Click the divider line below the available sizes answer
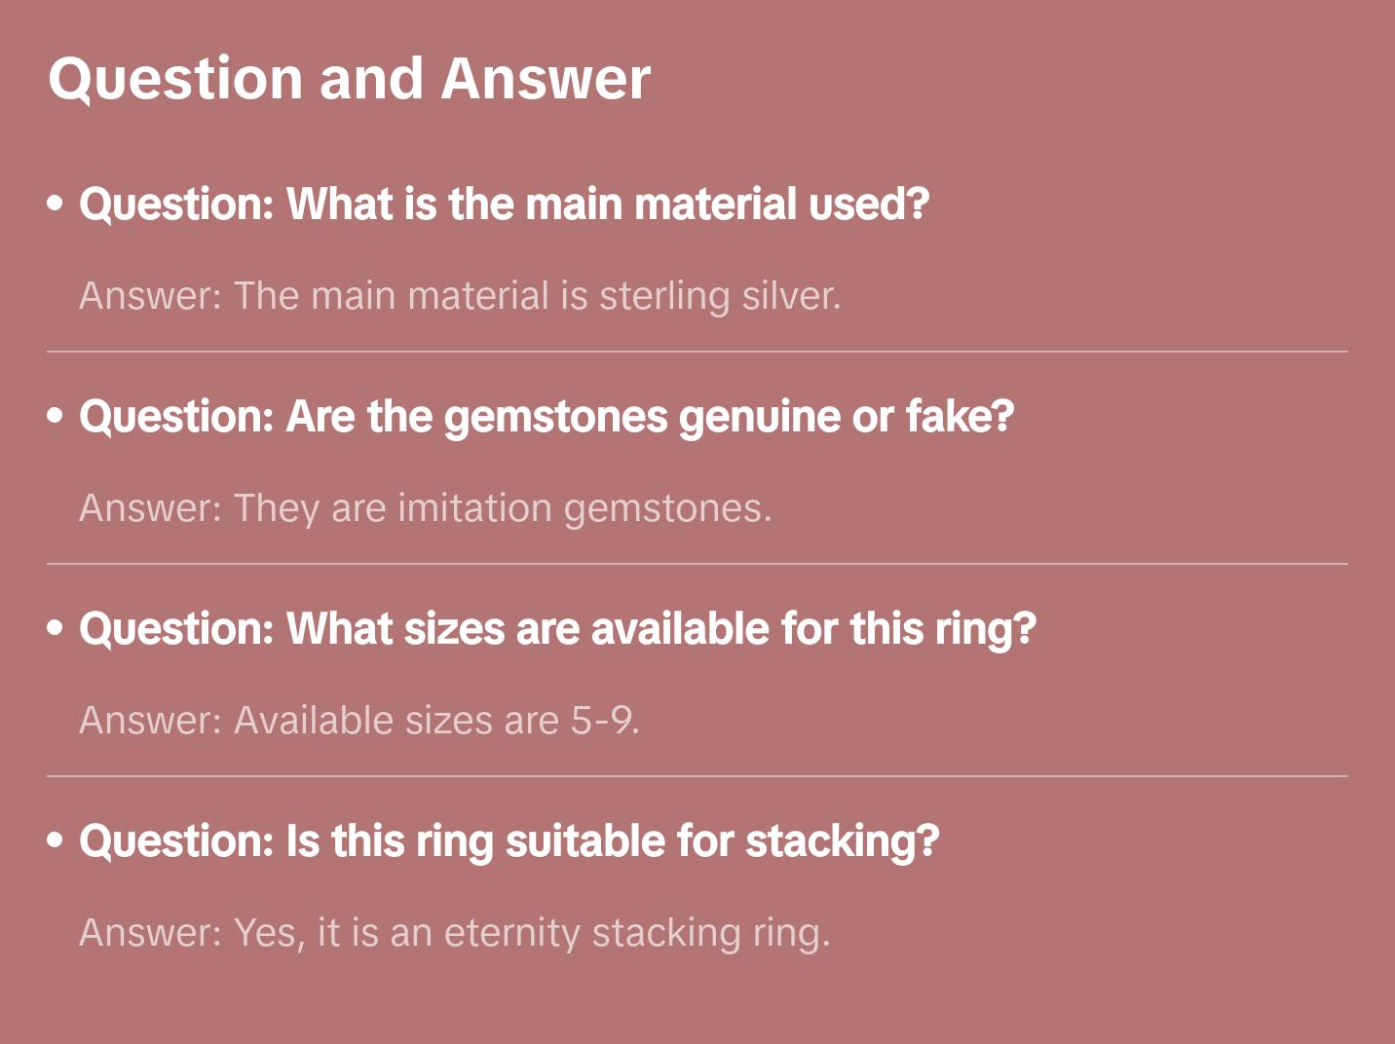1395x1044 pixels. point(697,776)
